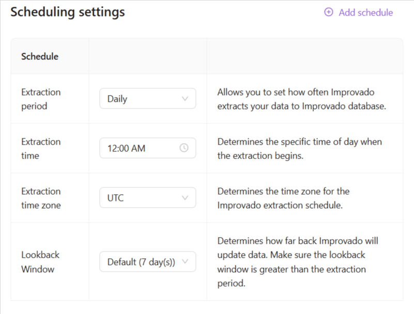Viewport: 414px width, 314px height.
Task: Open the Extraction period dropdown showing Daily
Action: coord(147,99)
